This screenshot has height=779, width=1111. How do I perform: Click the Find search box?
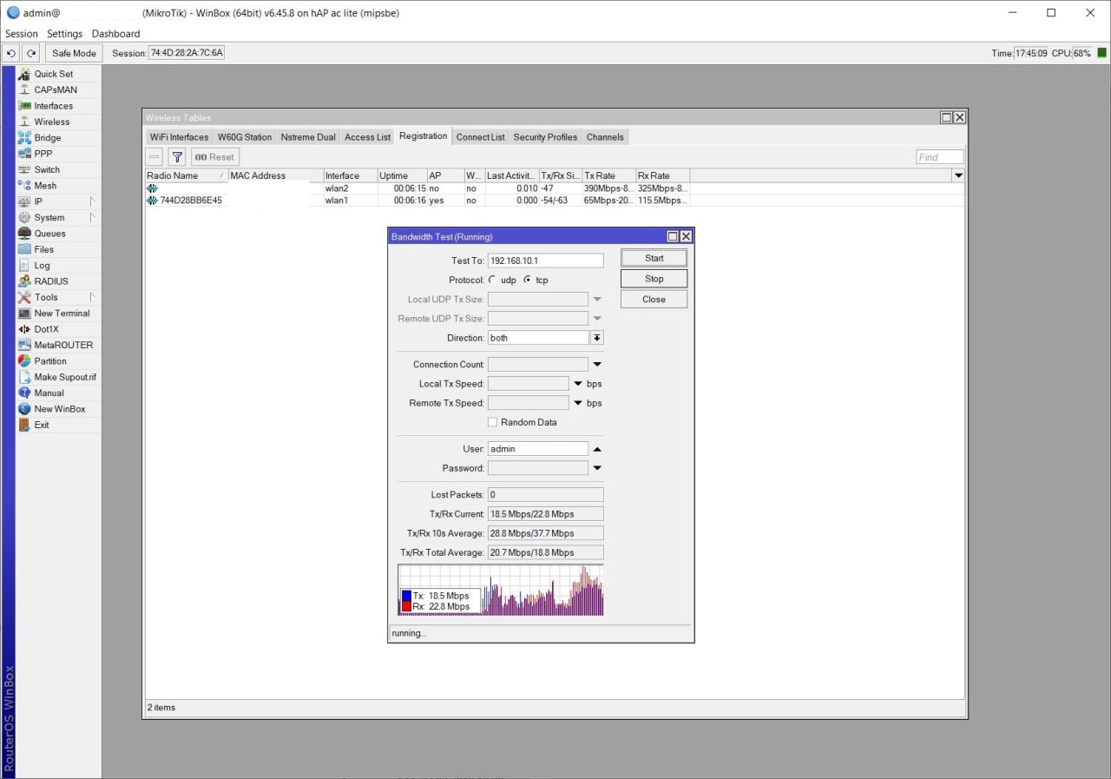point(940,157)
